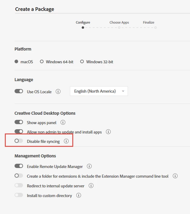Choose Windows 32-bit platform

point(82,61)
